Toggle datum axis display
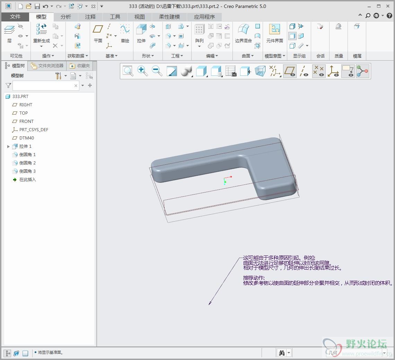The height and width of the screenshot is (360, 395). click(304, 71)
